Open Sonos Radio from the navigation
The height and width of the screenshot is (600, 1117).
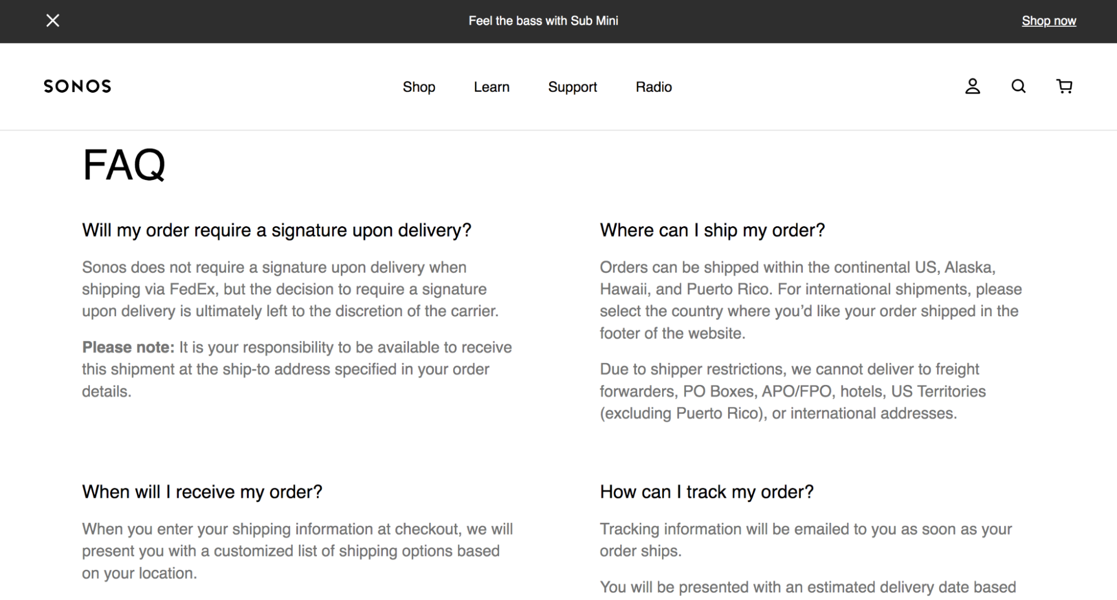(653, 87)
